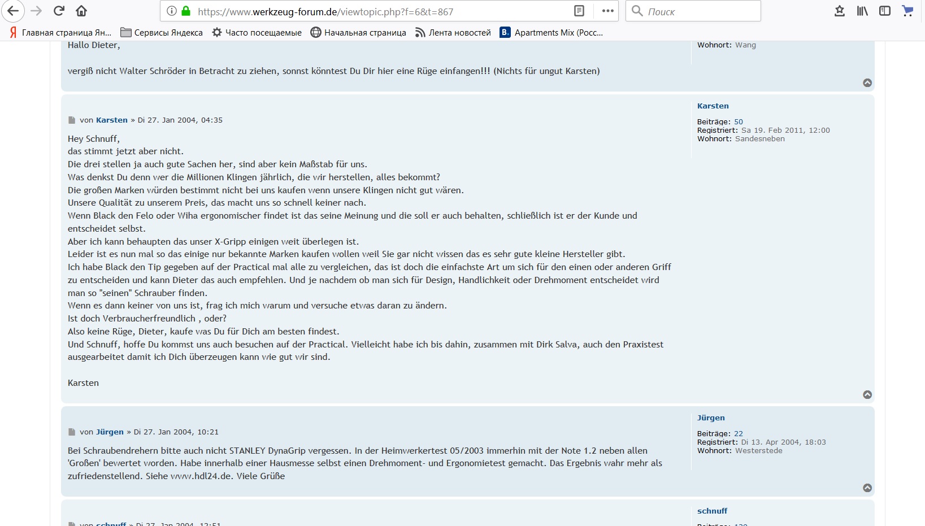The height and width of the screenshot is (526, 925).
Task: Toggle reader view icon in address bar
Action: 579,11
